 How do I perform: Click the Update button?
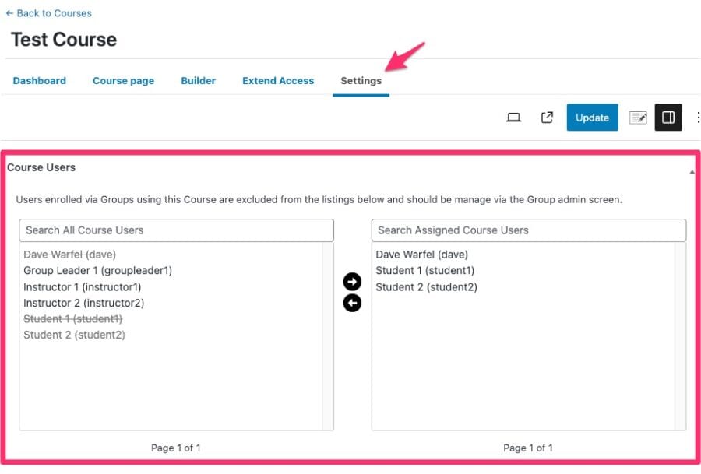click(592, 117)
